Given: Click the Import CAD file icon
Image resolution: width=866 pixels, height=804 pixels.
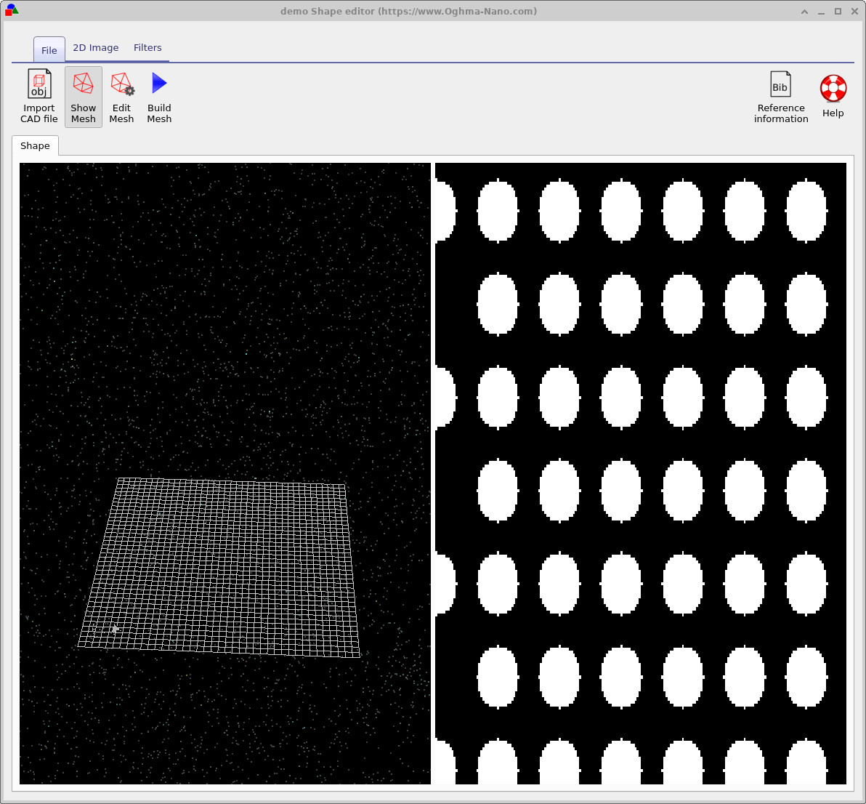Looking at the screenshot, I should pyautogui.click(x=39, y=97).
